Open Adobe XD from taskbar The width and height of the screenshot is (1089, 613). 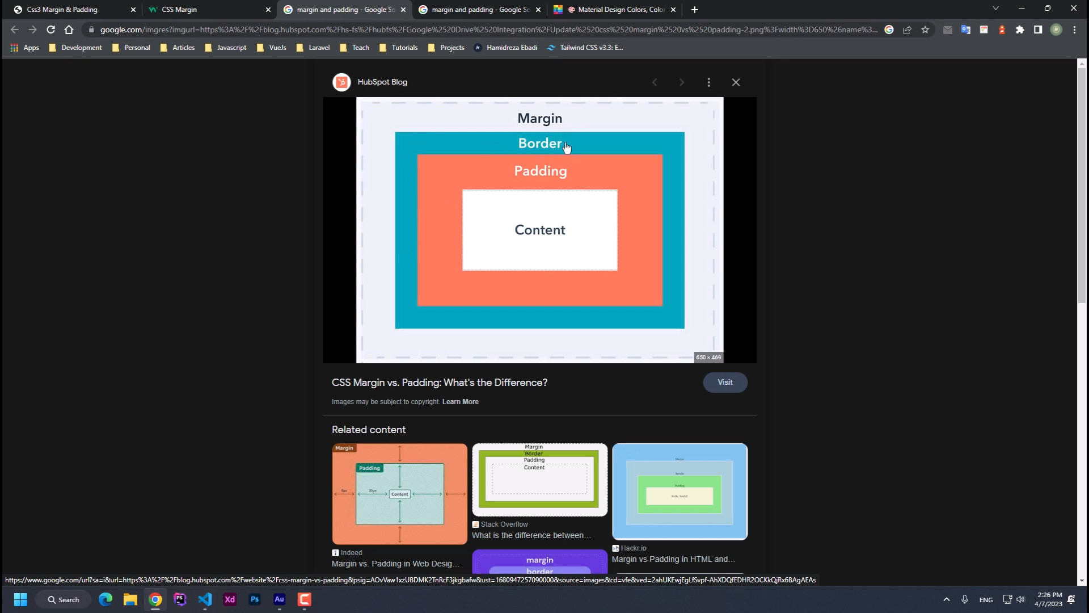tap(230, 599)
